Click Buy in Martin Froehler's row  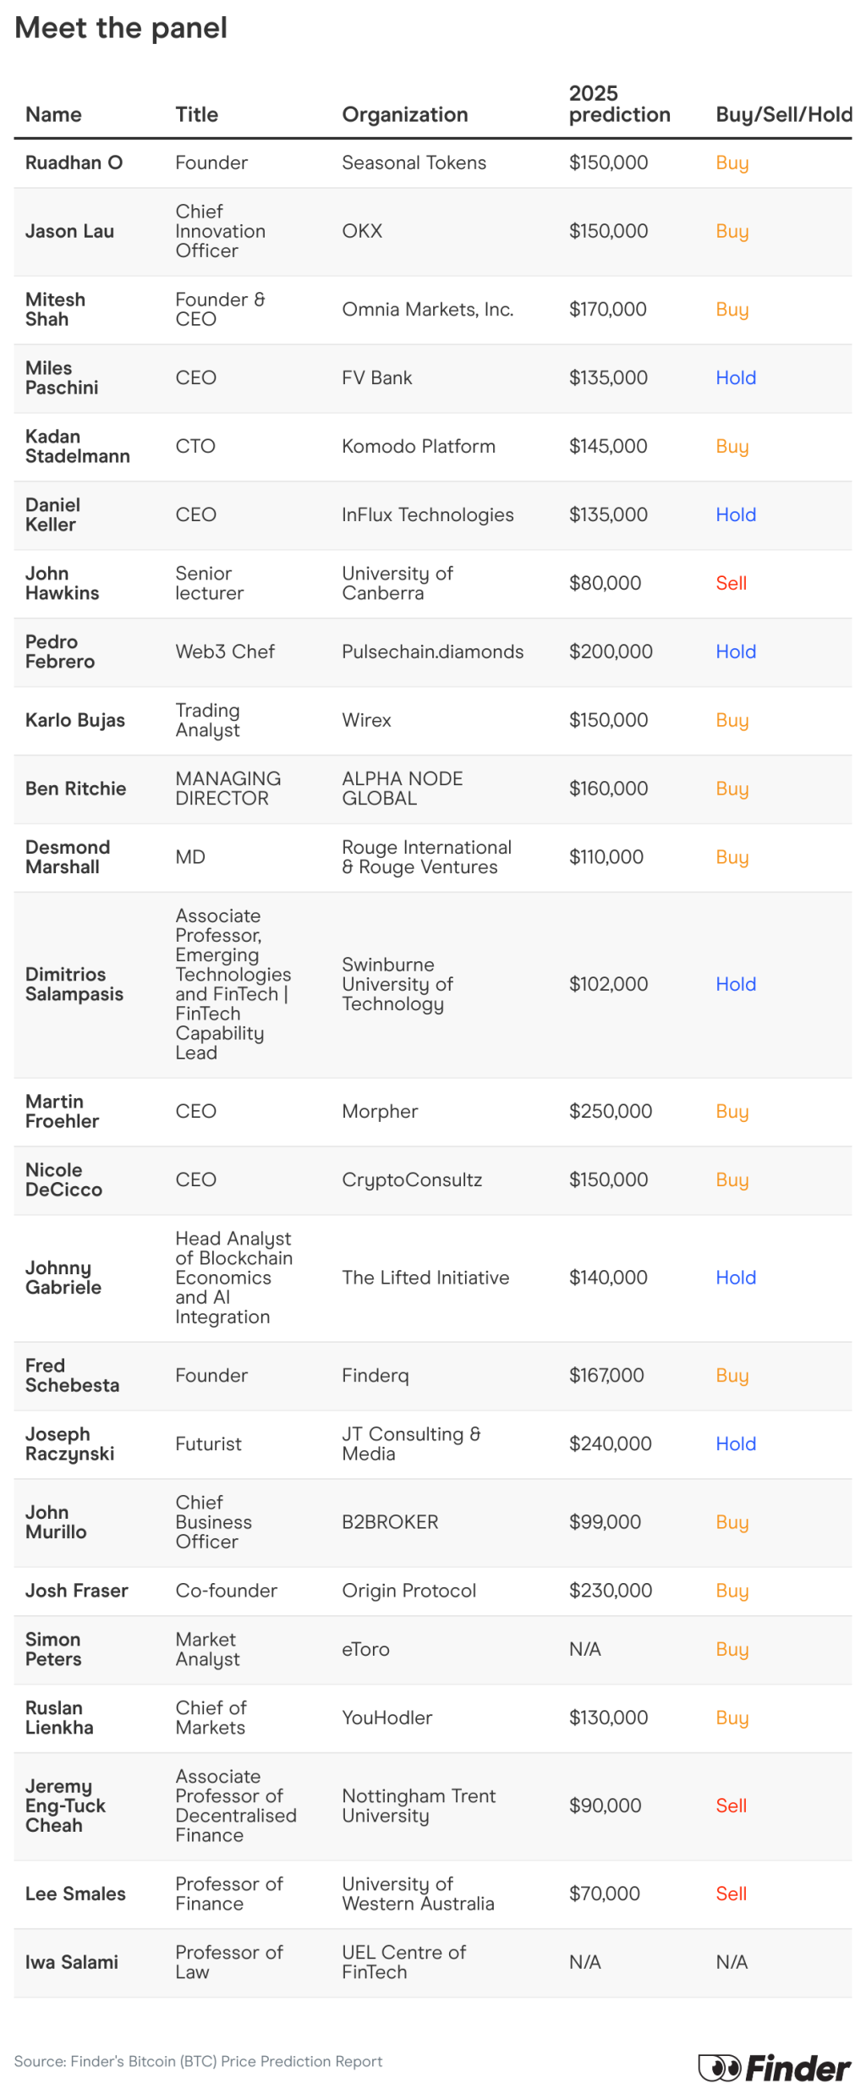pos(732,1111)
